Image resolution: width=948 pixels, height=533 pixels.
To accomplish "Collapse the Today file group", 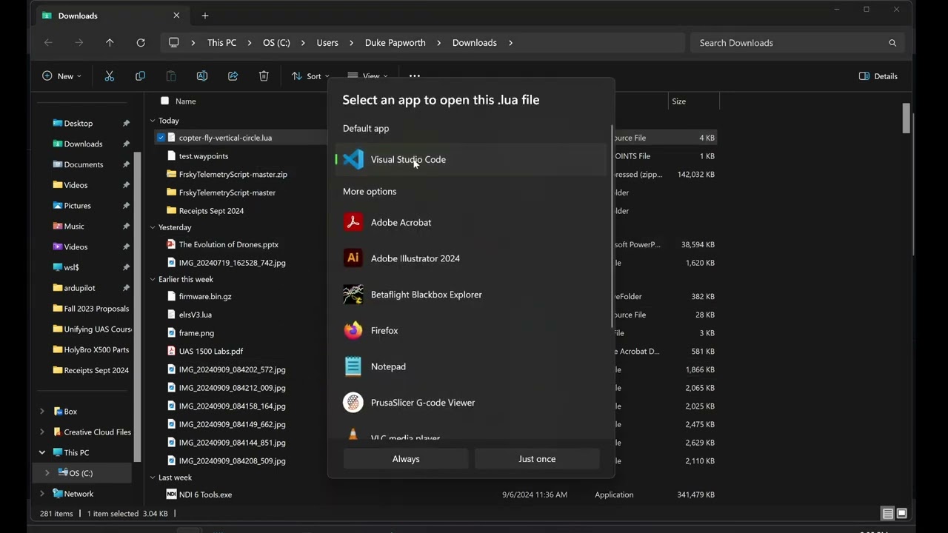I will (x=153, y=121).
